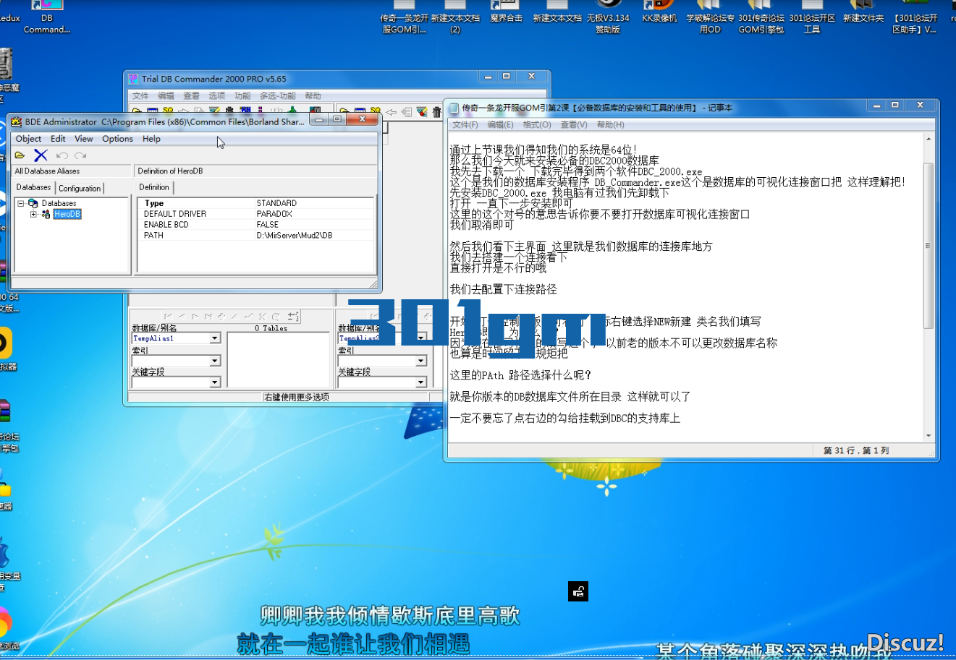The image size is (956, 660).
Task: Click the PATH value D:\MirServer\Mud2\DB
Action: [295, 236]
